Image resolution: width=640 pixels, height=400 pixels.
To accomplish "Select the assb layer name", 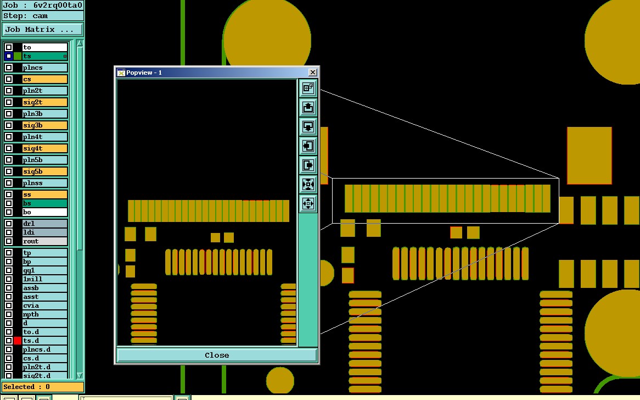I will coord(44,288).
